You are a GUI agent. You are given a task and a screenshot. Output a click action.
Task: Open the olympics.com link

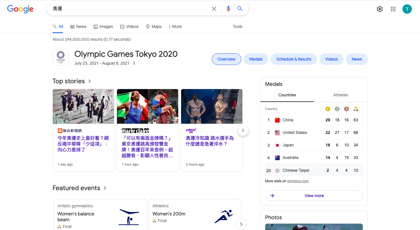coord(298,181)
